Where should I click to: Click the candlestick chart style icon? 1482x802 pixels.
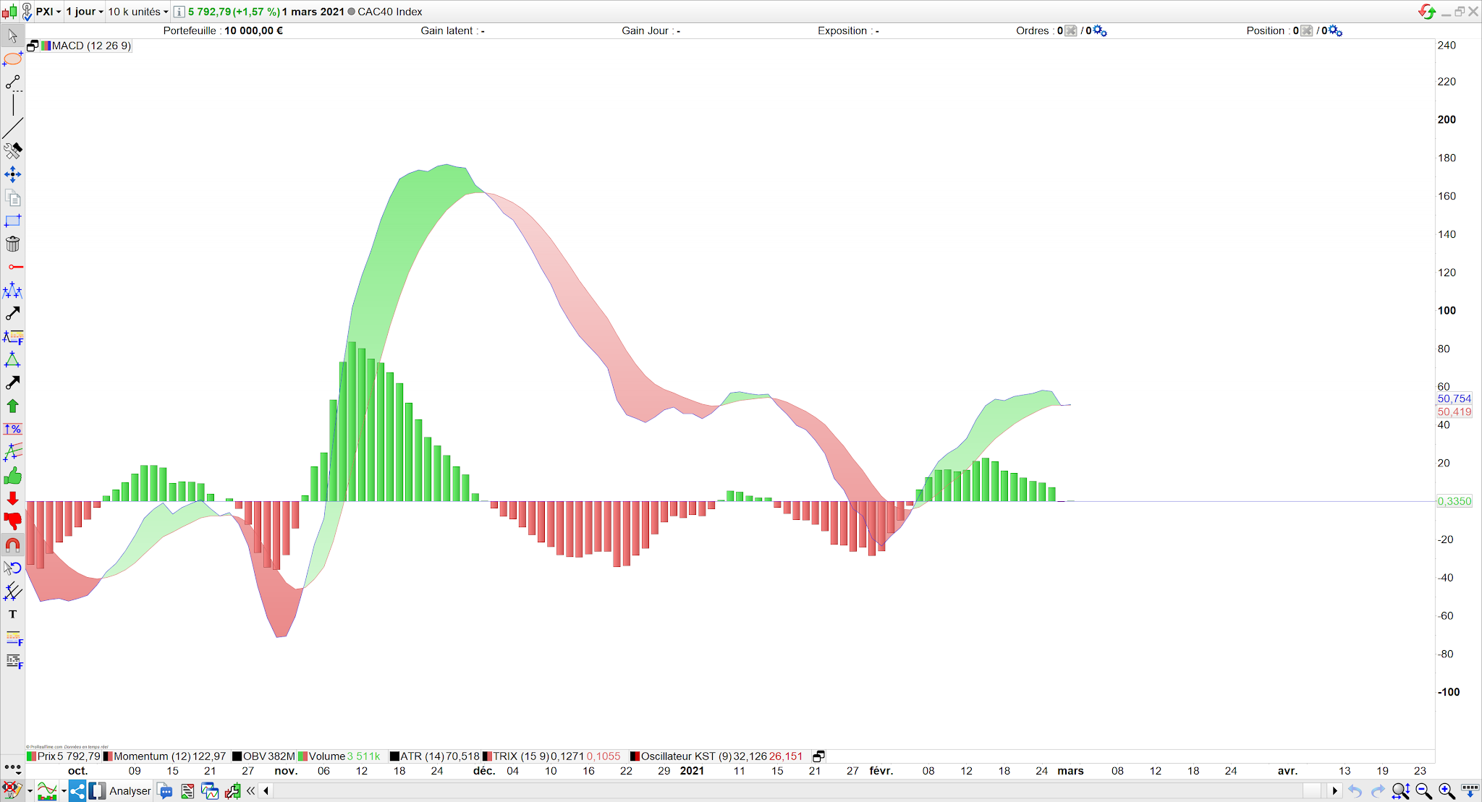[9, 12]
